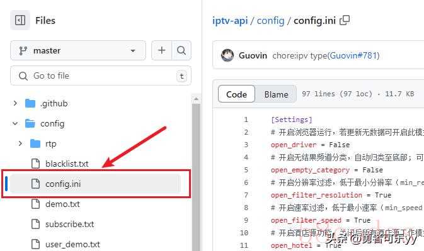Screen dimensions: 424x251
Task: Go to config breadcrumb link
Action: pyautogui.click(x=270, y=21)
